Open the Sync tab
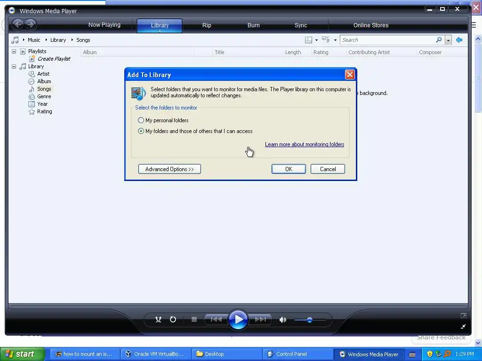 coord(301,25)
